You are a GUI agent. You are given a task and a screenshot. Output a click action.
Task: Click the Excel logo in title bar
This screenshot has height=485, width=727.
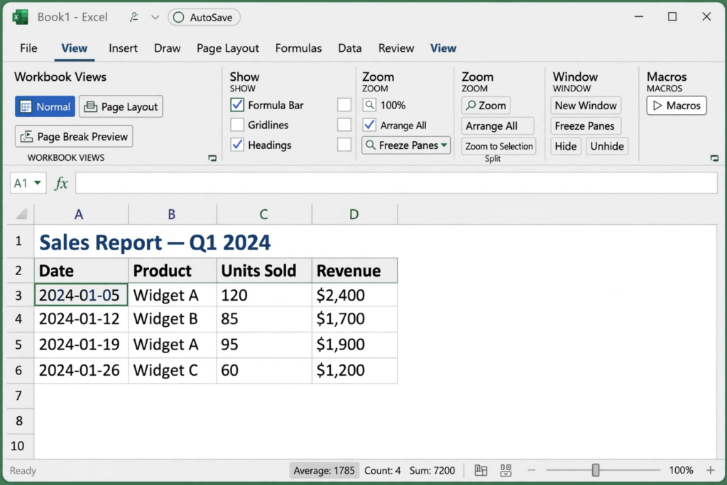click(x=20, y=17)
